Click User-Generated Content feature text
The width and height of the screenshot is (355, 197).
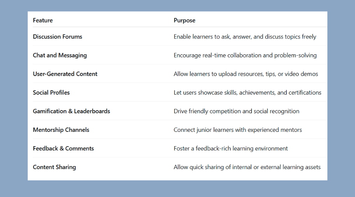(65, 74)
